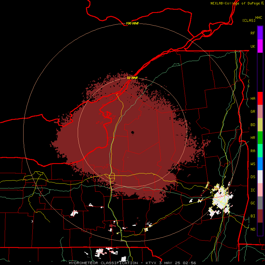Click the "HHC" product code text
This screenshot has height=265, width=265.
click(259, 18)
